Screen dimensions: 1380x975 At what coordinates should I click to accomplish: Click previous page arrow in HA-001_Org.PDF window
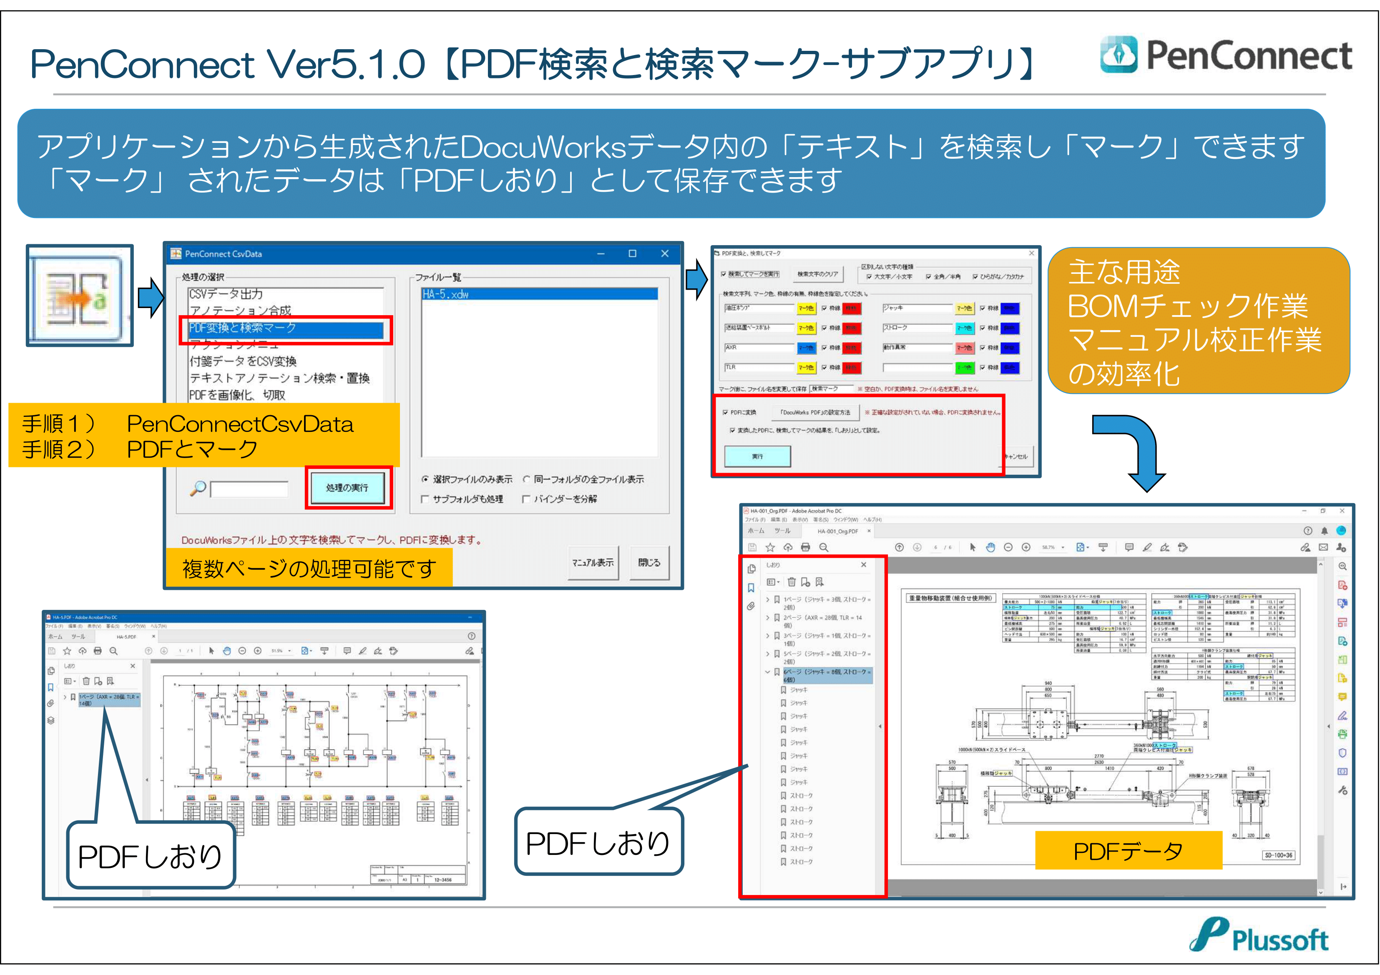[x=899, y=547]
